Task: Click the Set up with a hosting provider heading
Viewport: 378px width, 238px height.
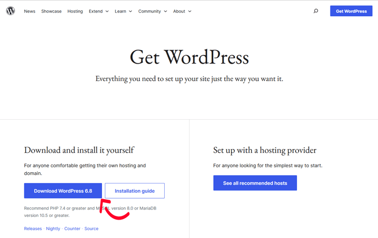Action: point(265,150)
